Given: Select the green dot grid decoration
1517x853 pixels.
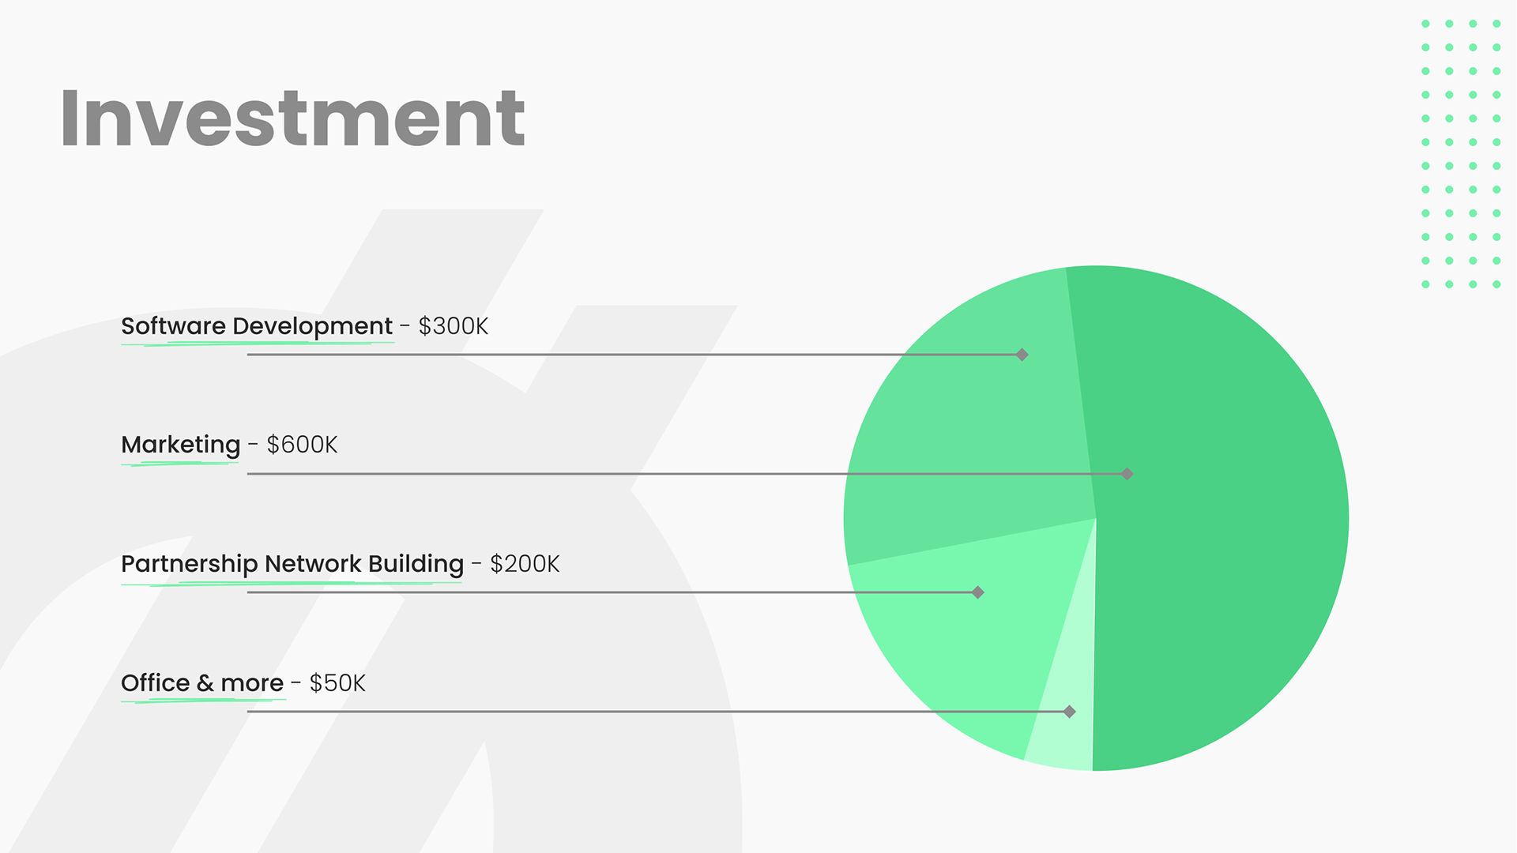Looking at the screenshot, I should 1461,154.
